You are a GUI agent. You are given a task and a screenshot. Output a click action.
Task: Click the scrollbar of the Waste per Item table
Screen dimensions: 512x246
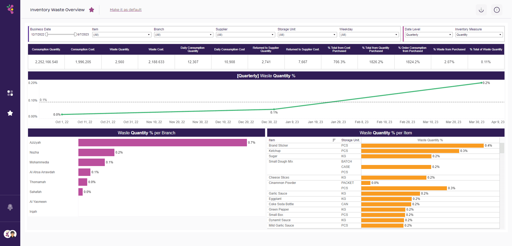tap(502, 148)
